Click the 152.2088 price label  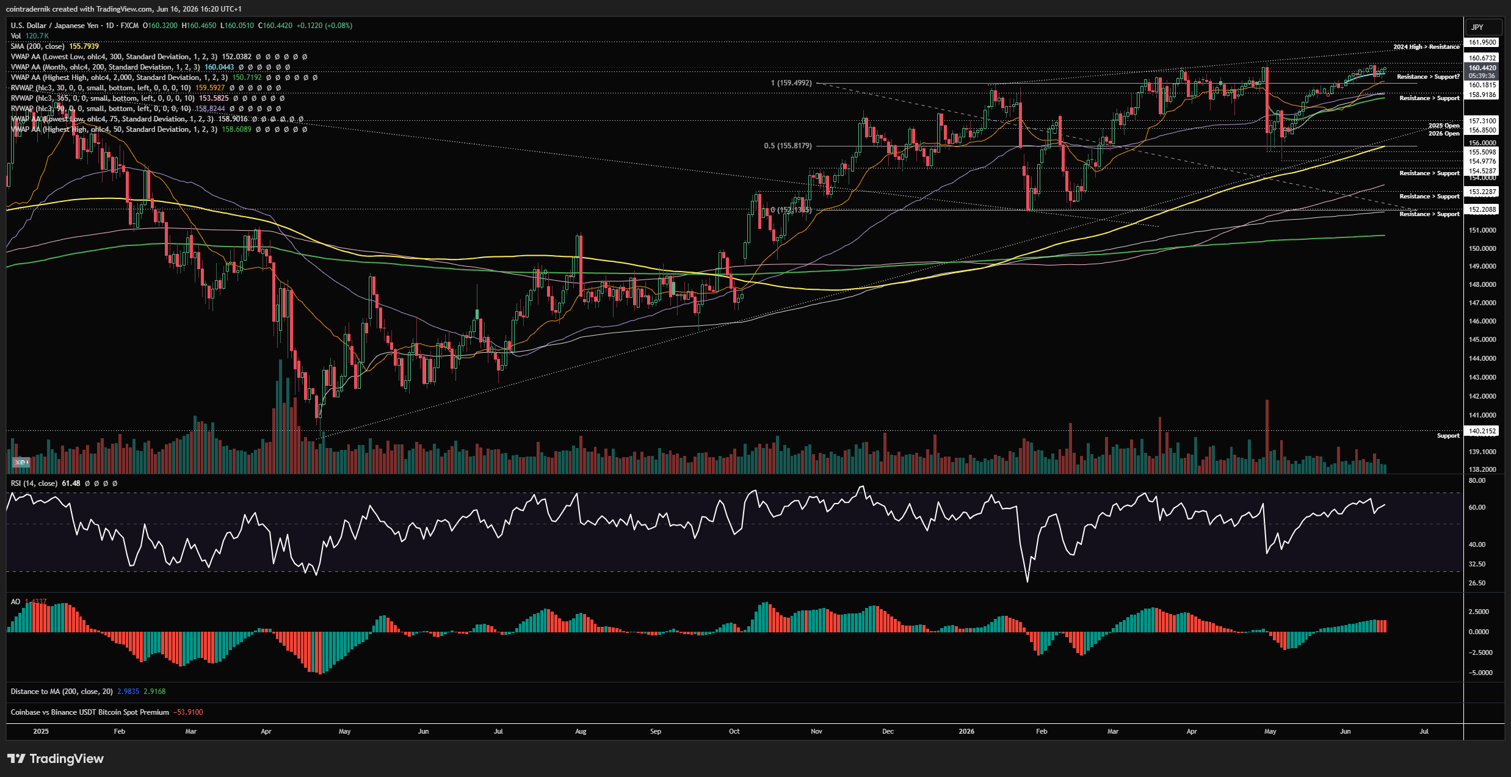[1482, 209]
